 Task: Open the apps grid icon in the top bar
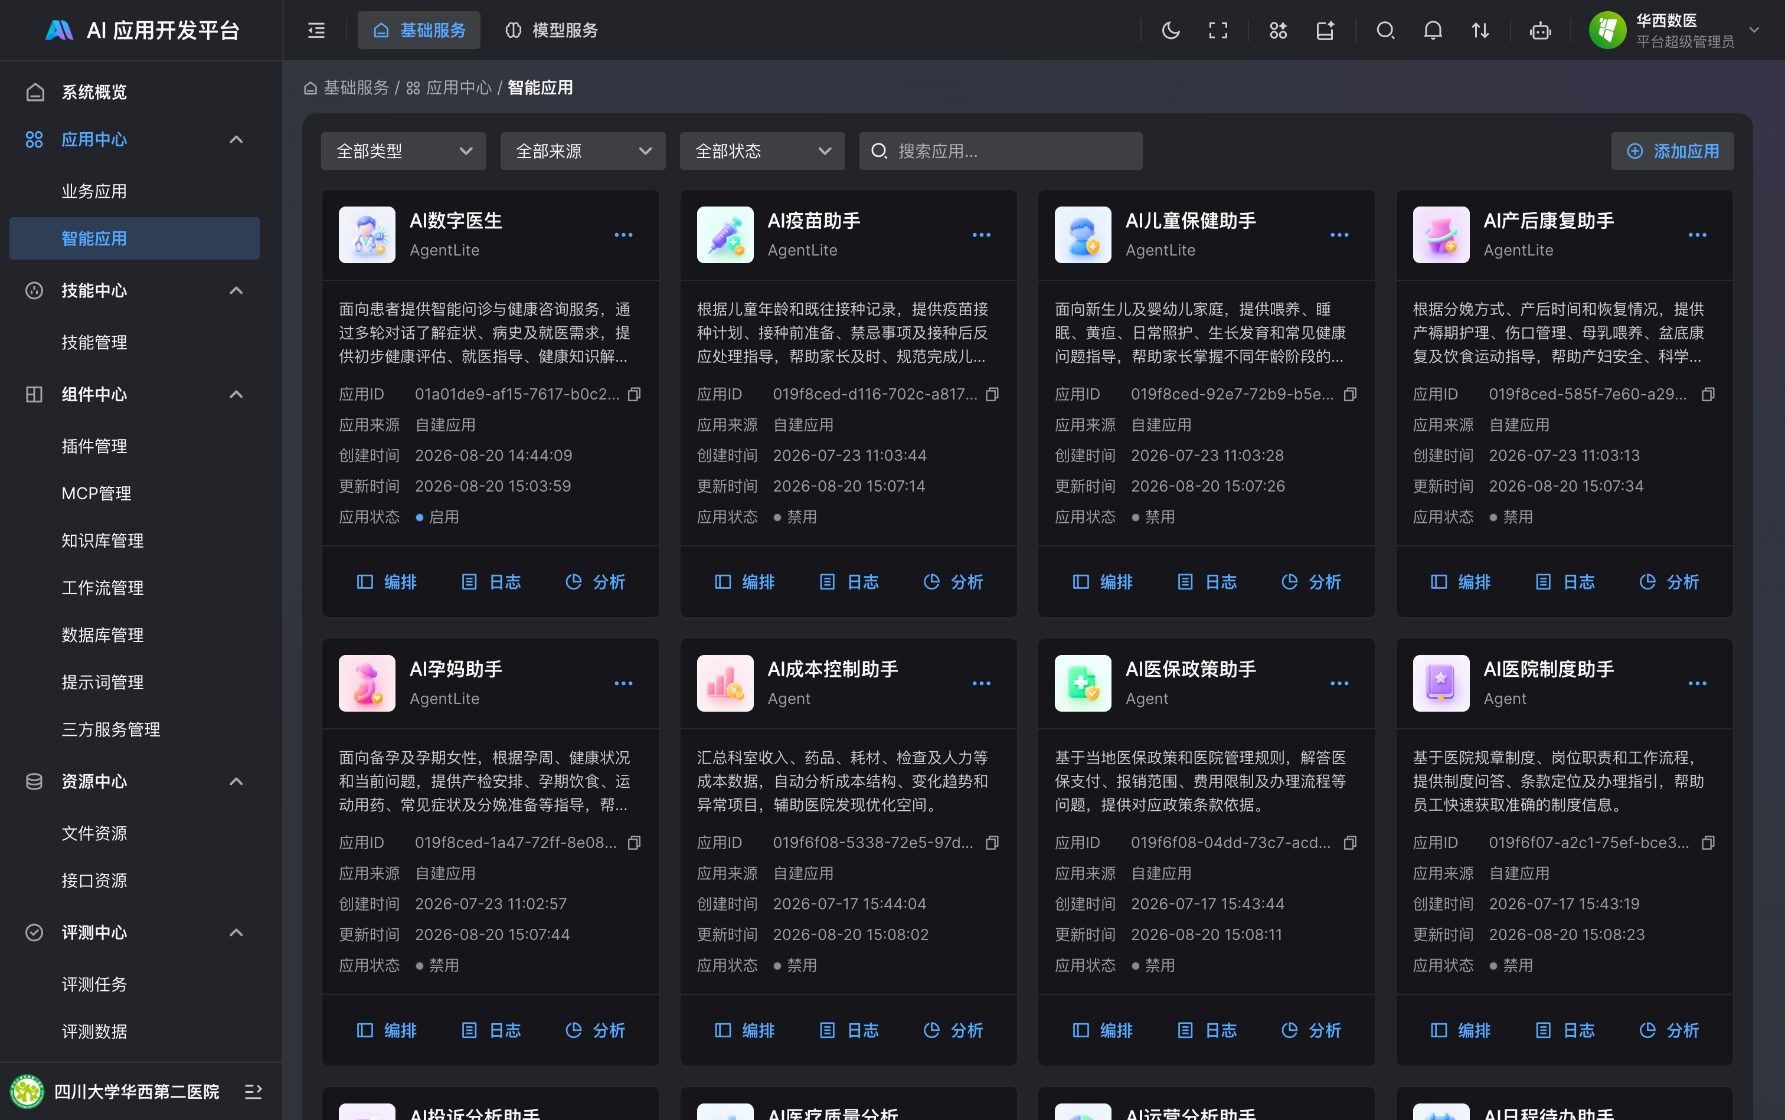[1278, 30]
